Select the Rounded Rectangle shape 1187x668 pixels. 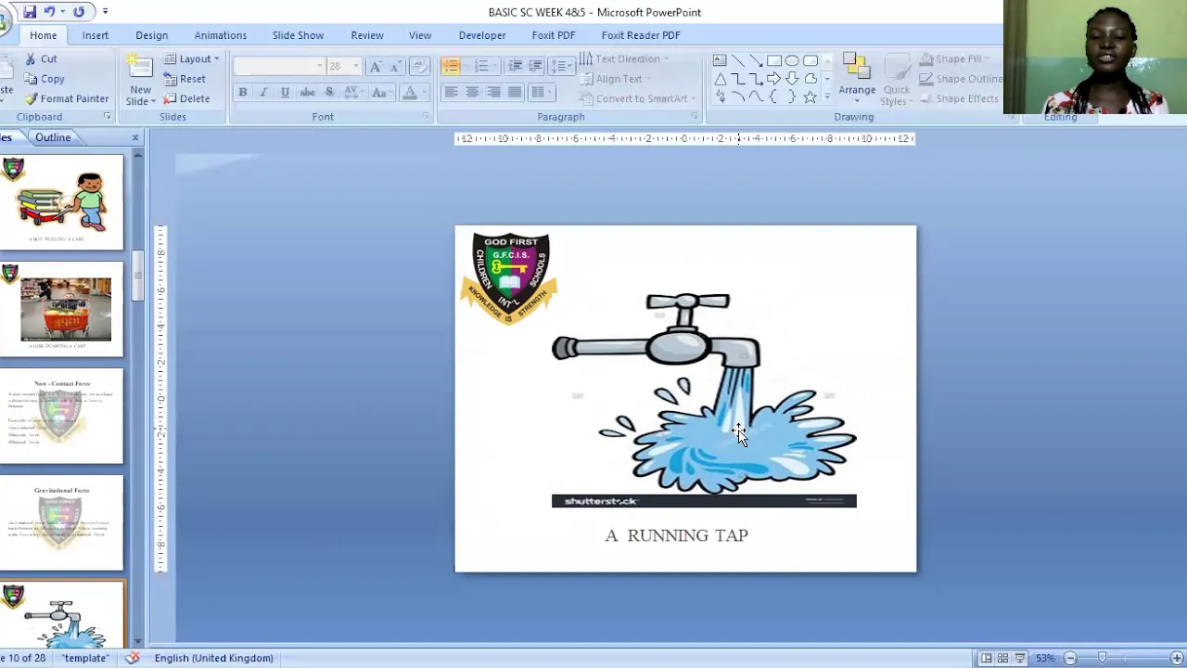(810, 61)
